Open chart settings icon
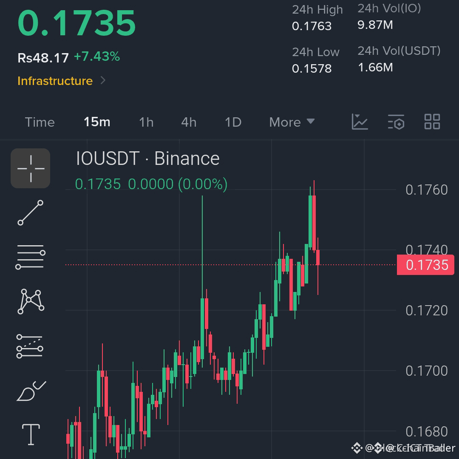This screenshot has height=459, width=459. click(x=396, y=122)
